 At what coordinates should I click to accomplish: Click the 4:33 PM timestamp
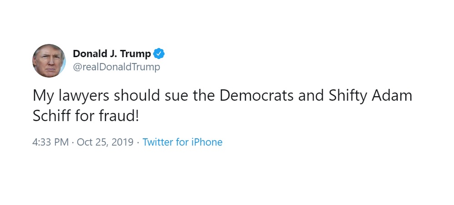click(50, 142)
